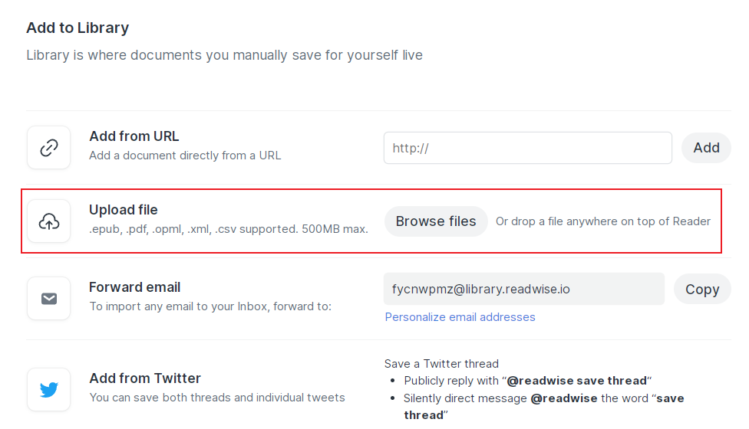Click the Add to Library title

pos(78,28)
